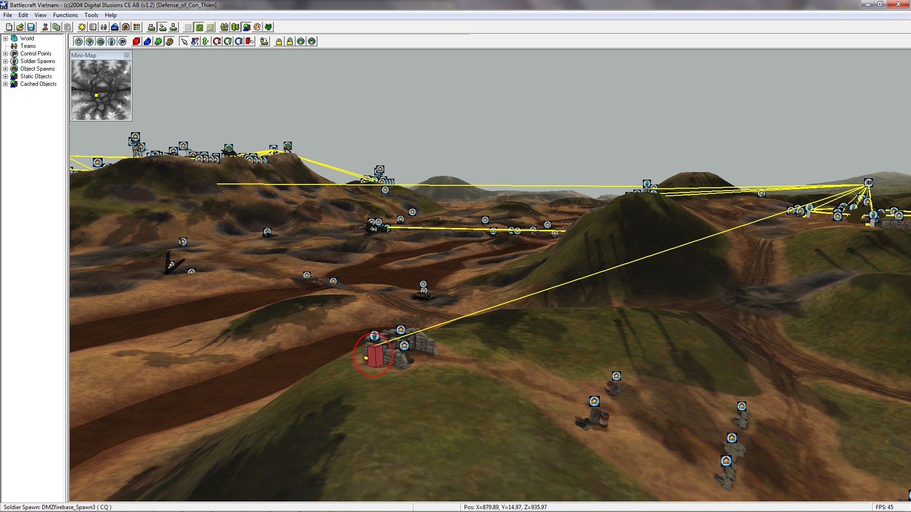This screenshot has height=512, width=911.
Task: Toggle vehicle spawns visibility filter
Action: pyautogui.click(x=101, y=41)
